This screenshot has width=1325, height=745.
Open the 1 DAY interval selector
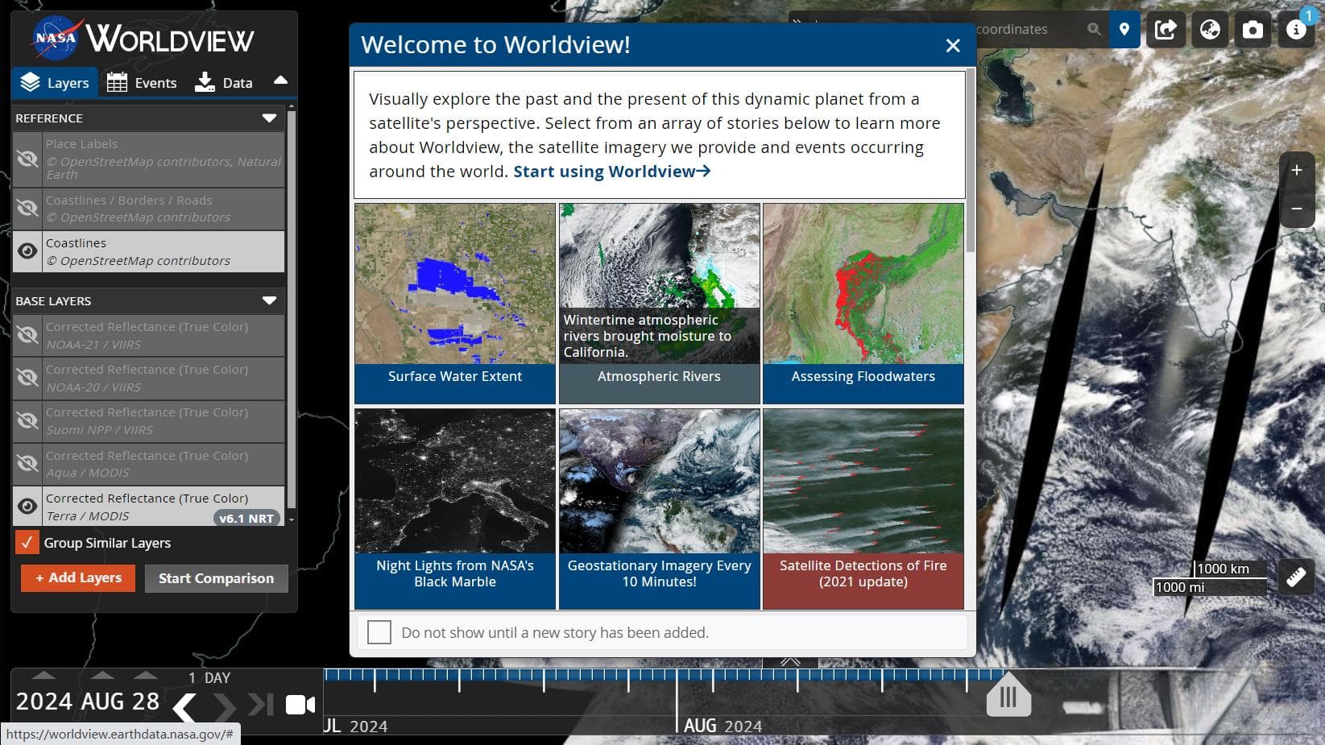click(x=209, y=678)
